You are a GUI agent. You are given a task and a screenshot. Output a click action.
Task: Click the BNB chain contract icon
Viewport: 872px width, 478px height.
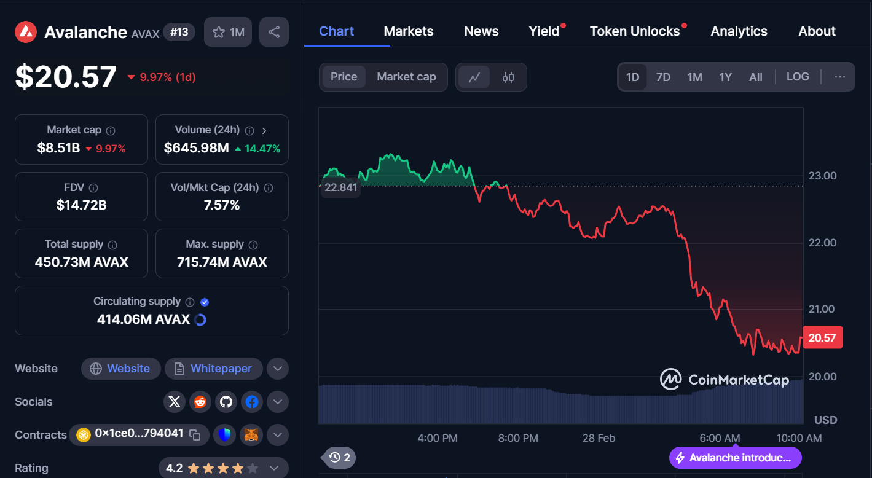pos(83,435)
